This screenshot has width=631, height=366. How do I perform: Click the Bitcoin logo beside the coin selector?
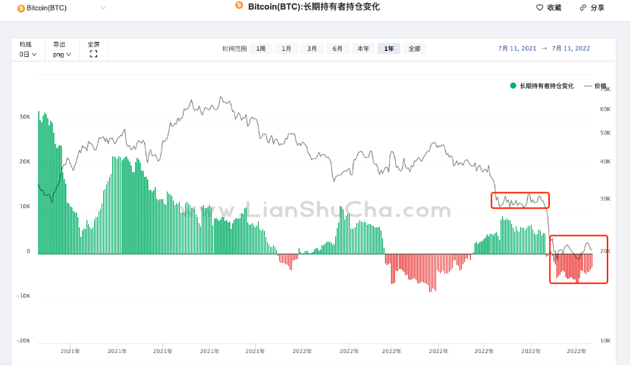coord(20,8)
